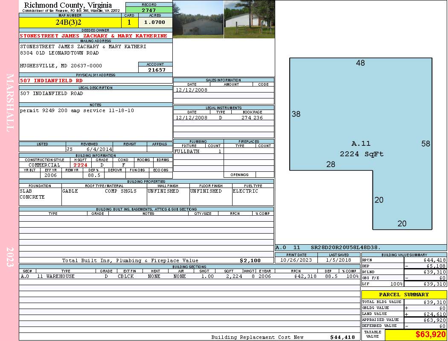Viewport: 448px width, 341px height.
Task: Select the FULLBATH plumbing fixture row
Action: 198,151
